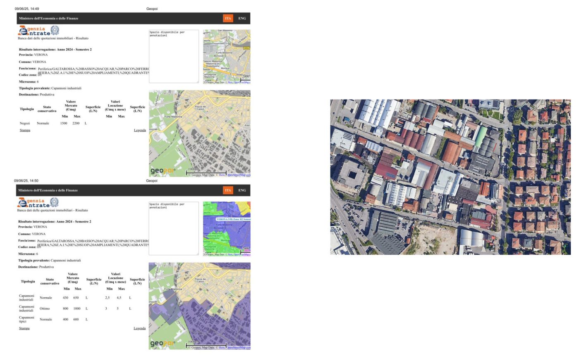Click the rental value '2,5'

pyautogui.click(x=108, y=298)
